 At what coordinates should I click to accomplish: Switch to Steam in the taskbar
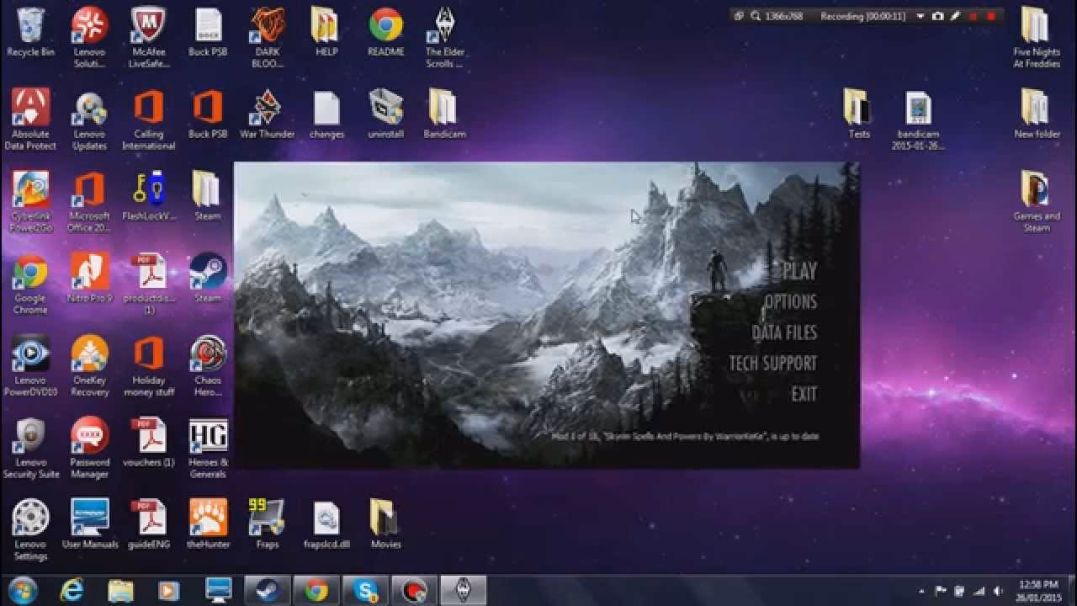point(268,590)
